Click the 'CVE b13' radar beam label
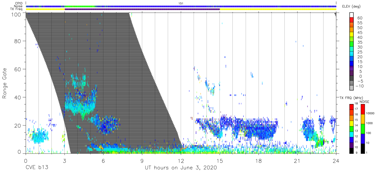 point(37,168)
